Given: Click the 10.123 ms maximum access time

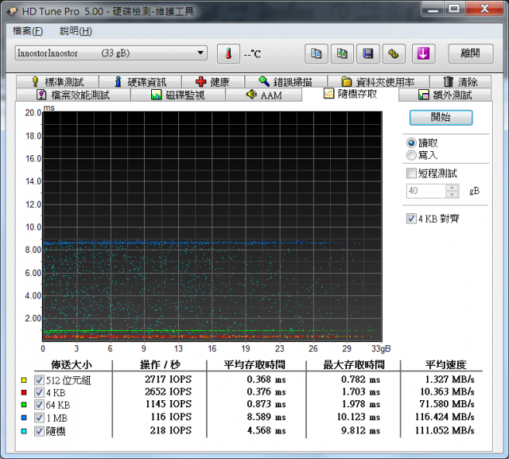Looking at the screenshot, I should point(359,417).
